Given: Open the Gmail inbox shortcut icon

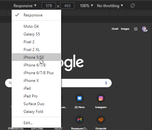Looking at the screenshot, I should [x=80, y=119].
